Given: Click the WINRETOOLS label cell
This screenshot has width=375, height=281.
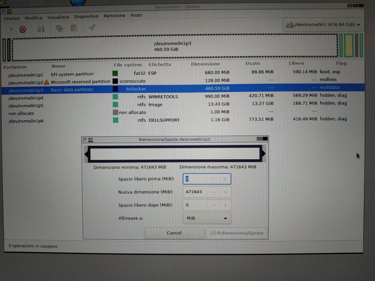Looking at the screenshot, I should click(x=163, y=97).
